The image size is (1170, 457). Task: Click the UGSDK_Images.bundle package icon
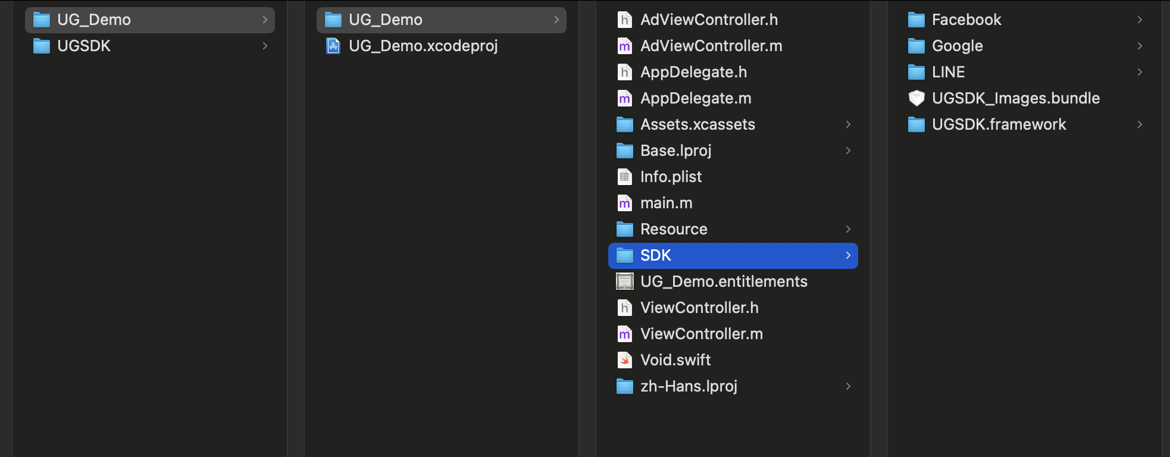916,98
